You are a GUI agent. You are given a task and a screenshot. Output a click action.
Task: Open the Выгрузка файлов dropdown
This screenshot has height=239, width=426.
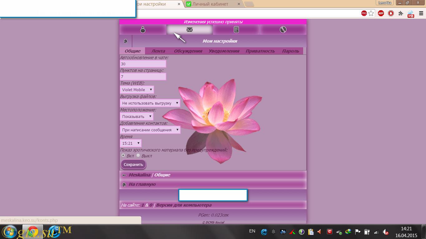point(150,103)
